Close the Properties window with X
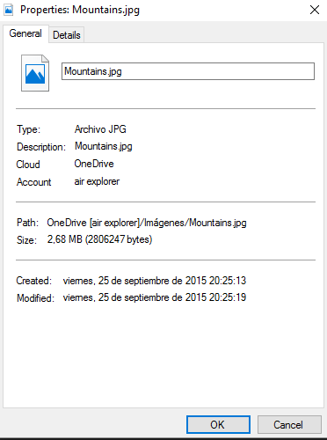The height and width of the screenshot is (440, 327). tap(315, 10)
